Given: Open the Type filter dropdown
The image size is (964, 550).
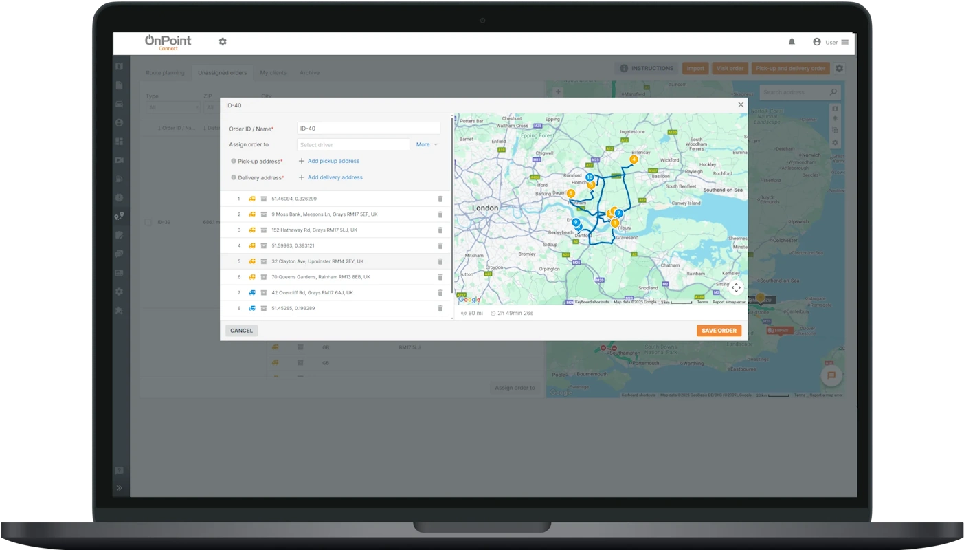Looking at the screenshot, I should pos(172,108).
